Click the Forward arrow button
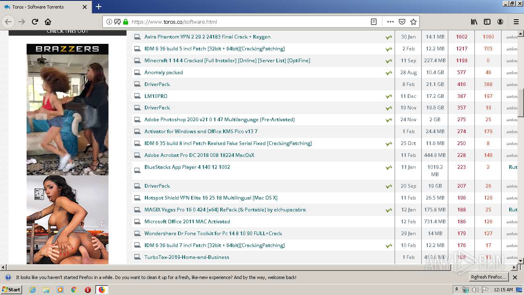 22,22
